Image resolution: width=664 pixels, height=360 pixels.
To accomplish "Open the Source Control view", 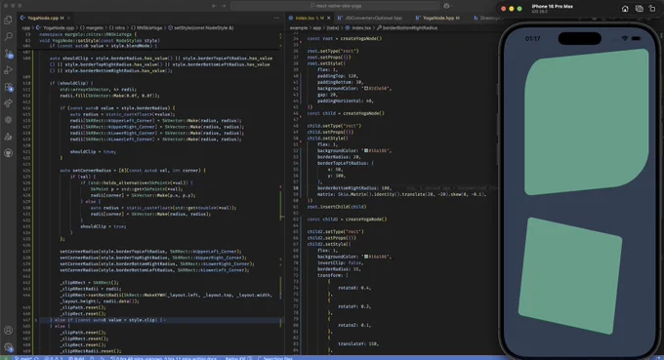I will point(8,54).
